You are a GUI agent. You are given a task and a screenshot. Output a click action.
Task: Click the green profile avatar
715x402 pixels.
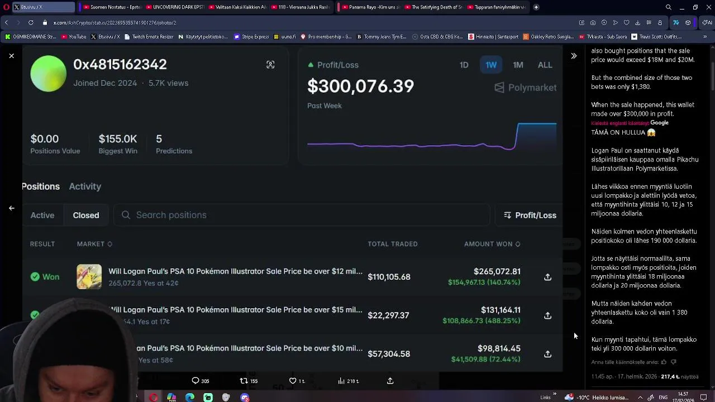[49, 74]
